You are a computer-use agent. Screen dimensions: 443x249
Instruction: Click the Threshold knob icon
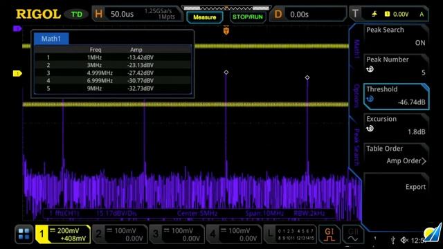(x=370, y=99)
